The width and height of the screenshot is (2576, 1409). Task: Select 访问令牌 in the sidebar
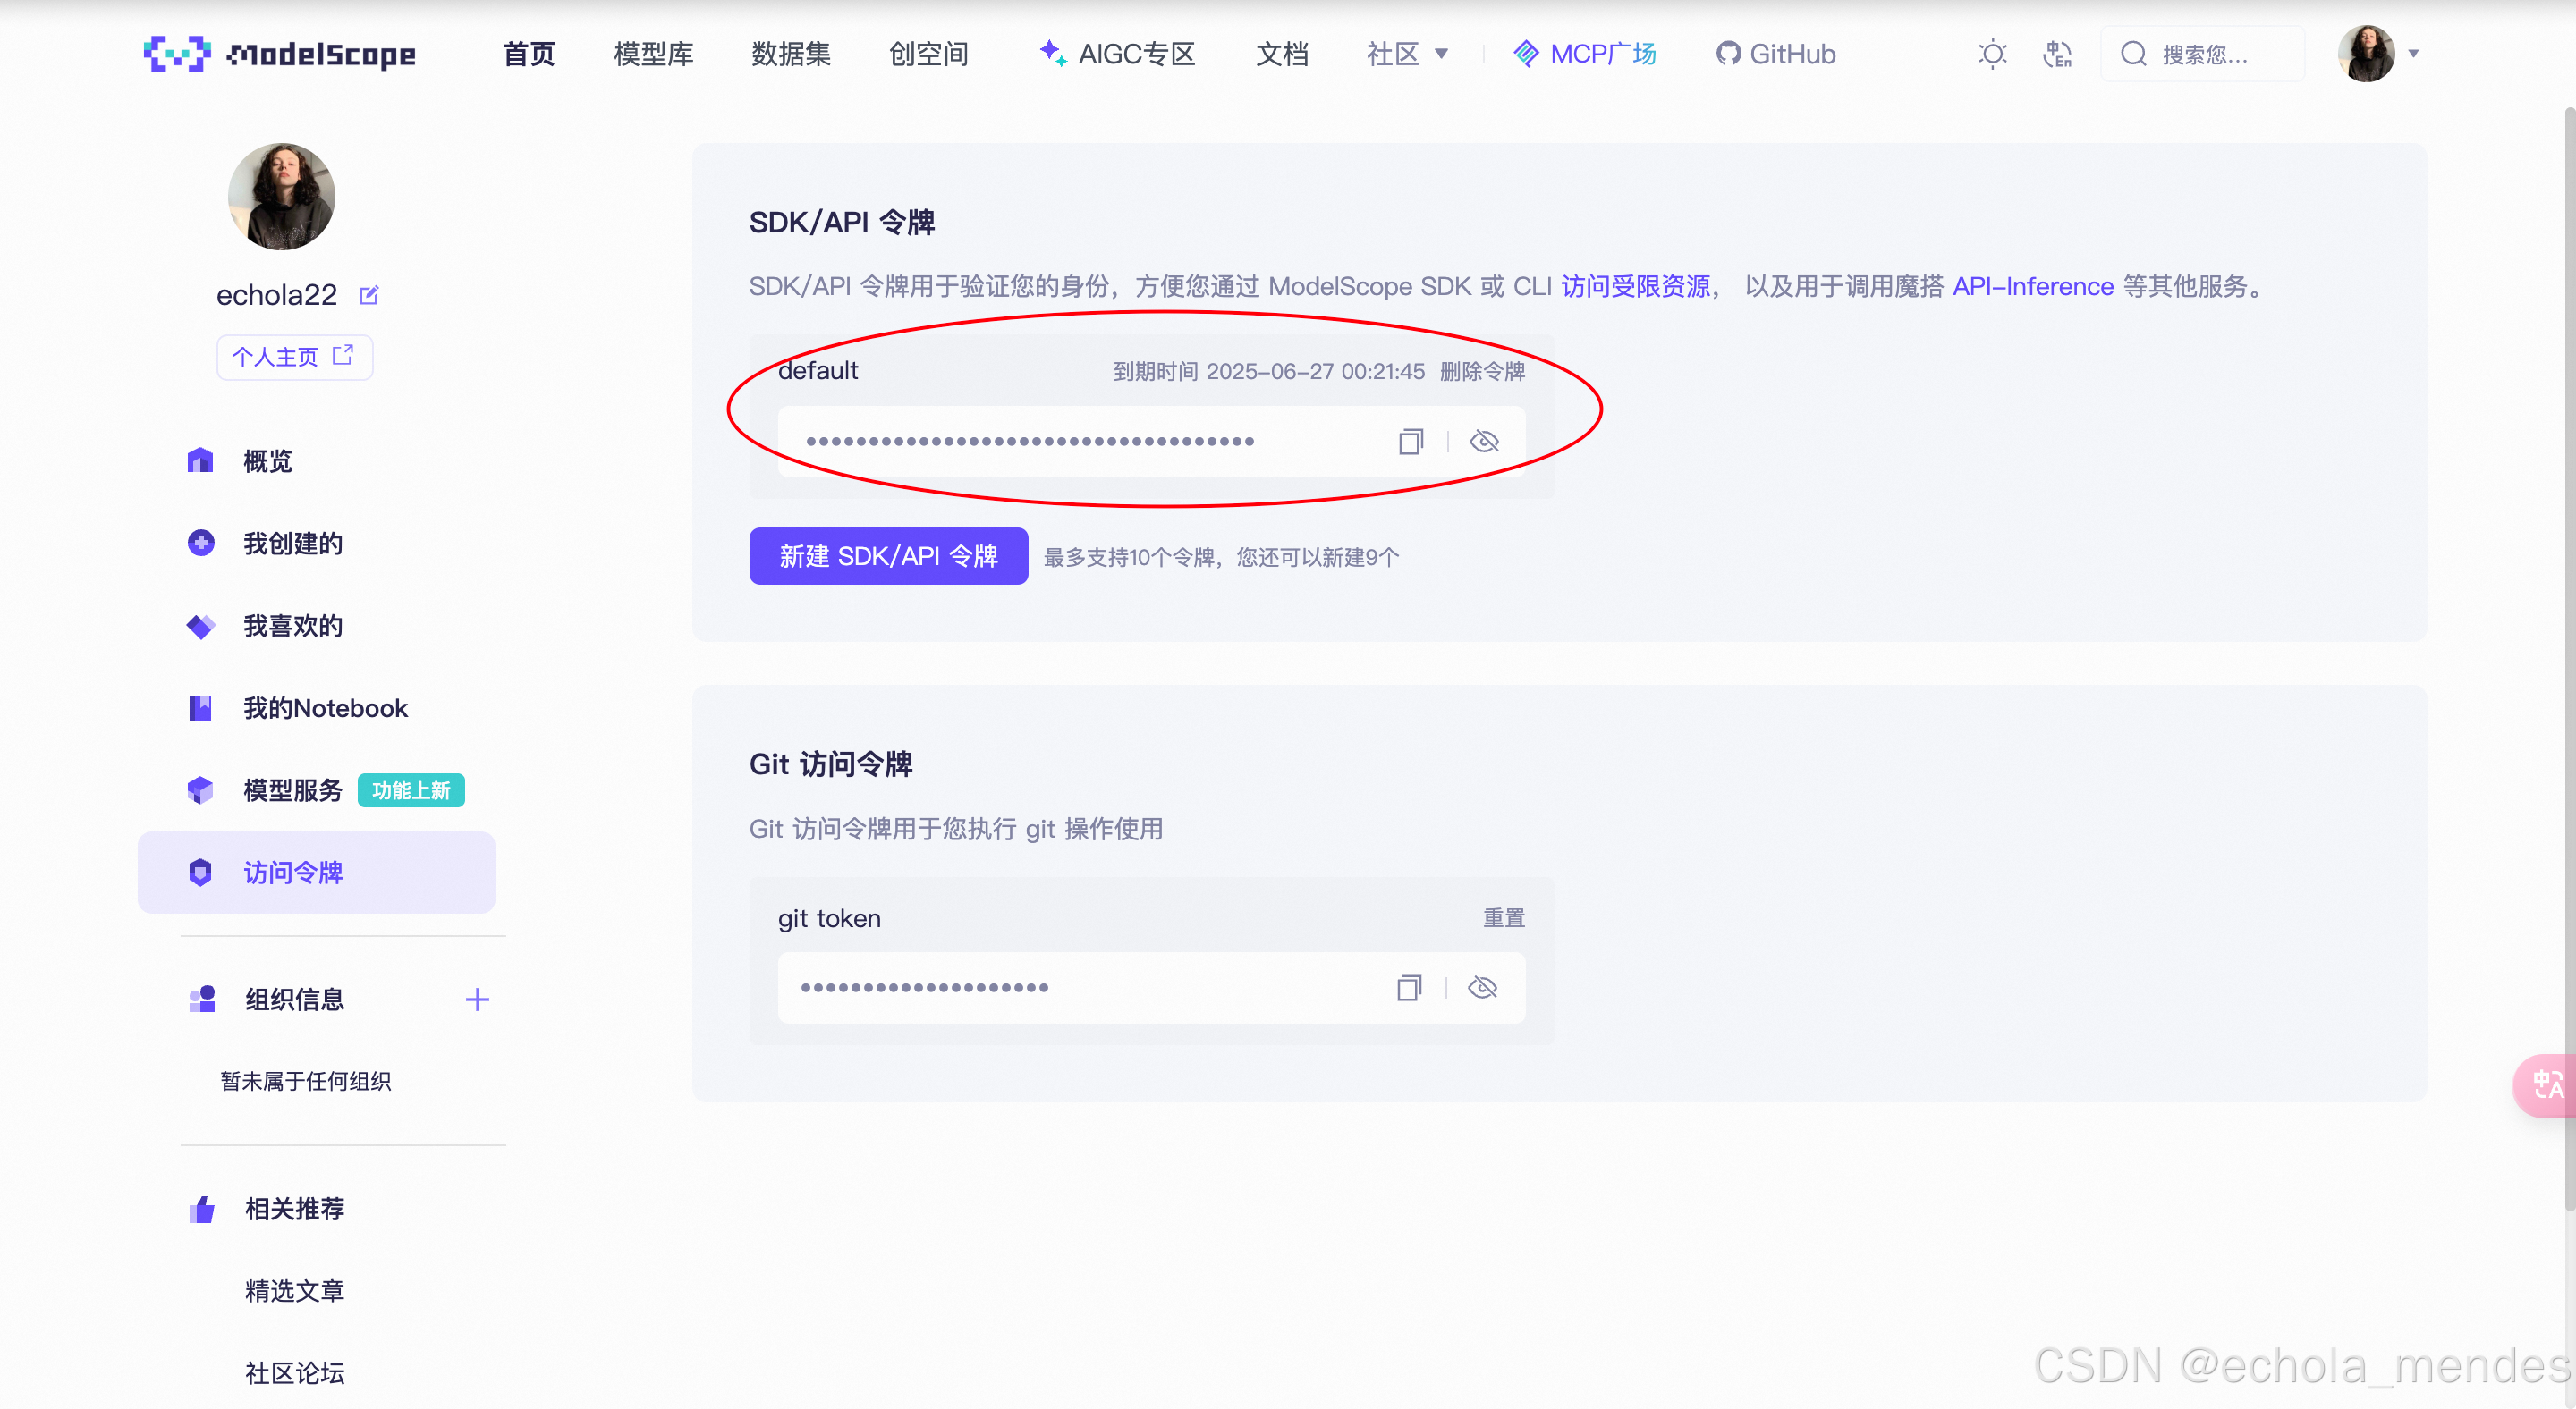click(316, 873)
